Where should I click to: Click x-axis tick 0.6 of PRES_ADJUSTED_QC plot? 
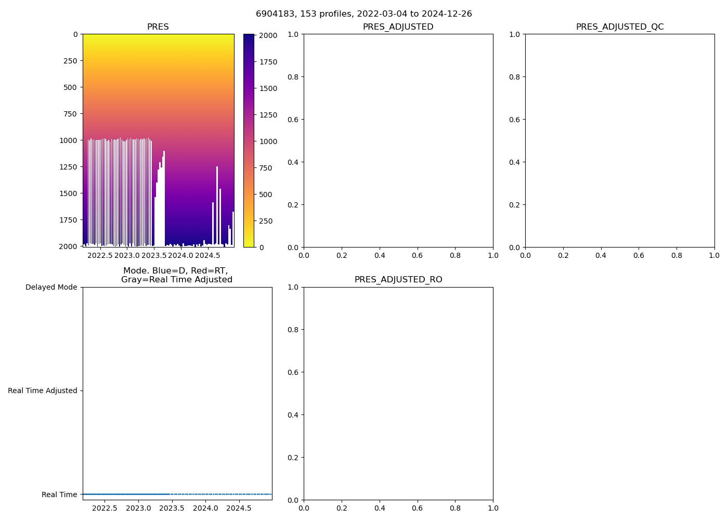[x=639, y=256]
